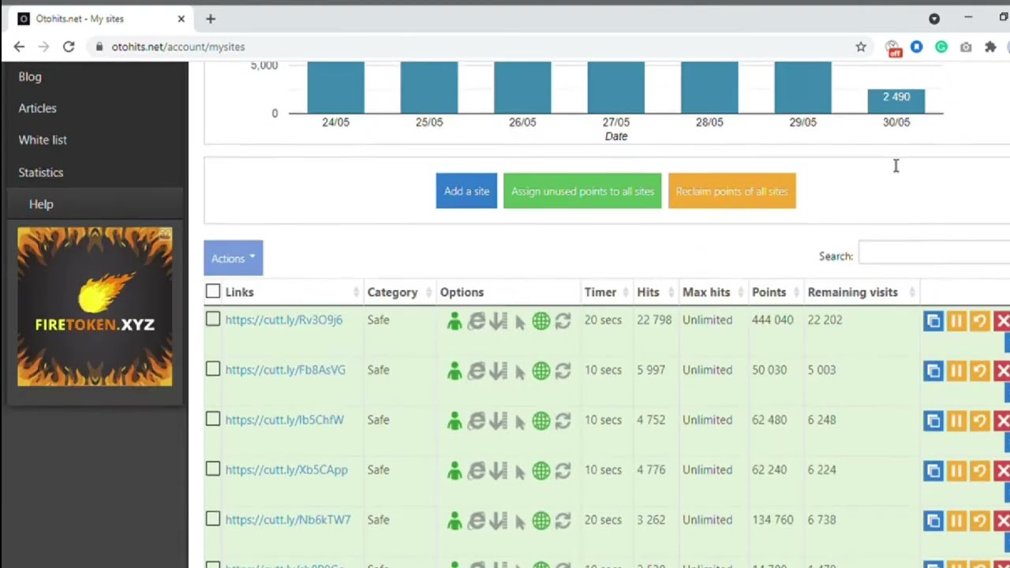Copy the Rv3O9j6 site using blue icon

point(933,321)
